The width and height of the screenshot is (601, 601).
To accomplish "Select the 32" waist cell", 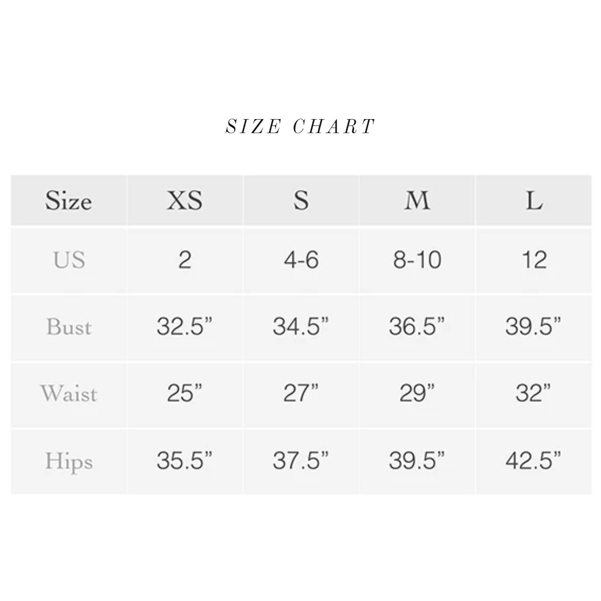I will point(534,394).
